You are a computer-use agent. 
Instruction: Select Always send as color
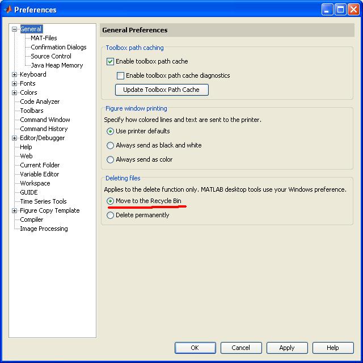pyautogui.click(x=111, y=159)
